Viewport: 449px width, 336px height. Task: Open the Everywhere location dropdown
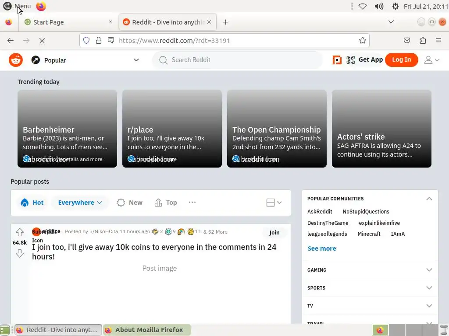point(80,203)
